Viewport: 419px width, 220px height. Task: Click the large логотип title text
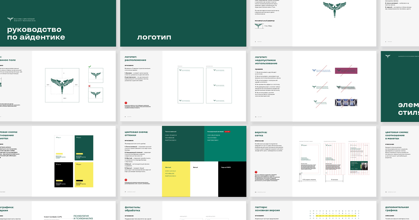point(154,37)
